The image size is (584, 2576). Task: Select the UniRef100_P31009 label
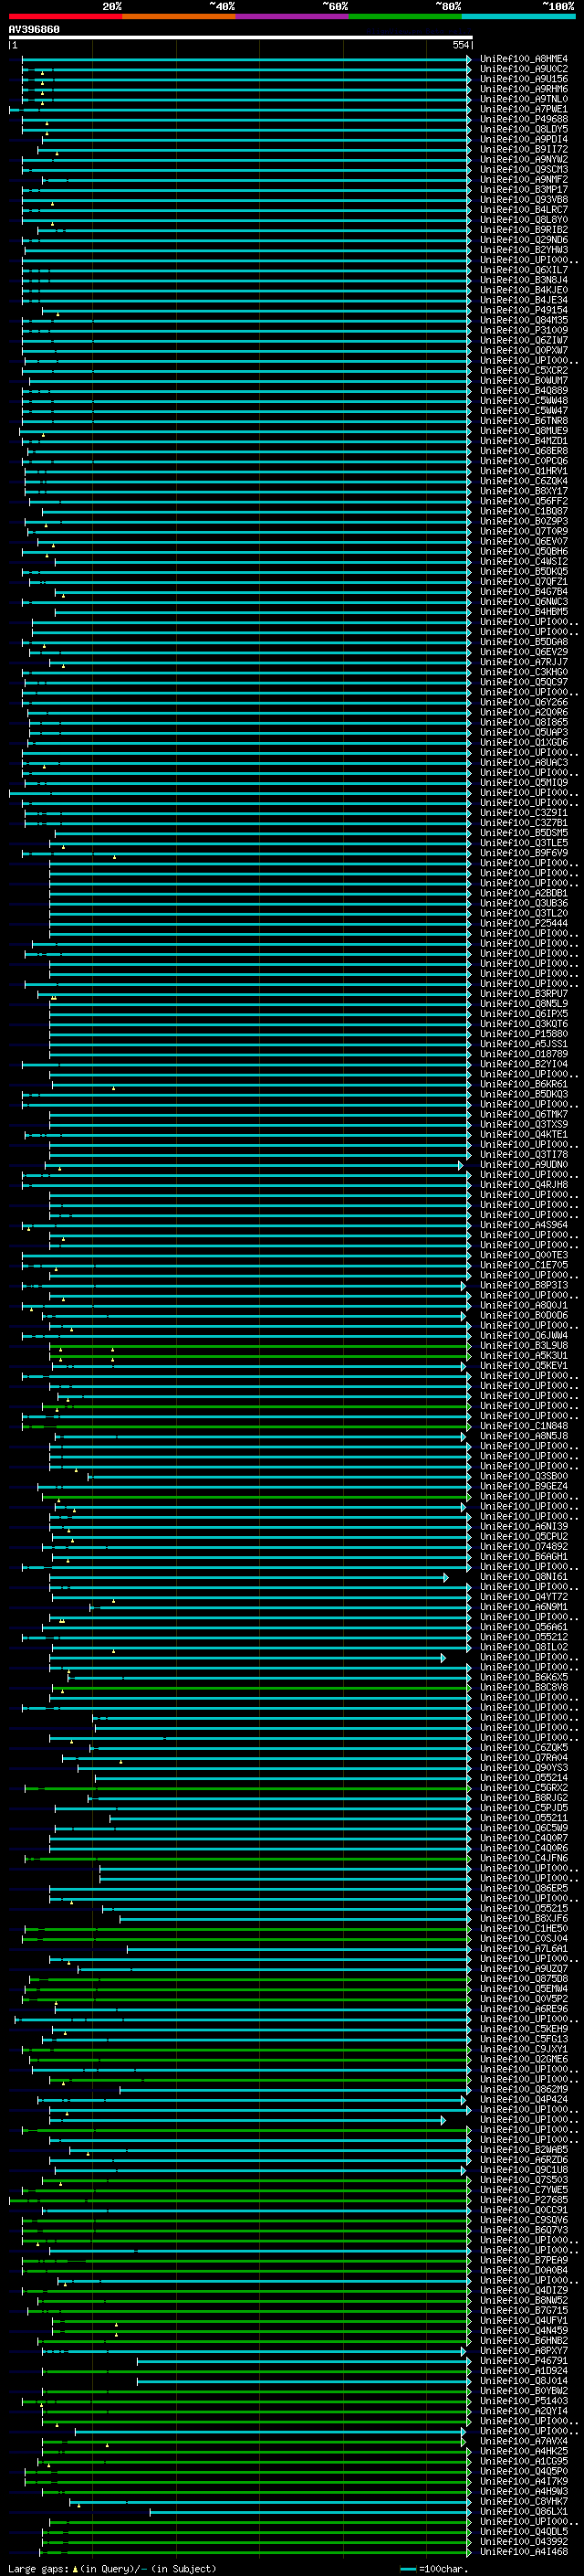(524, 330)
